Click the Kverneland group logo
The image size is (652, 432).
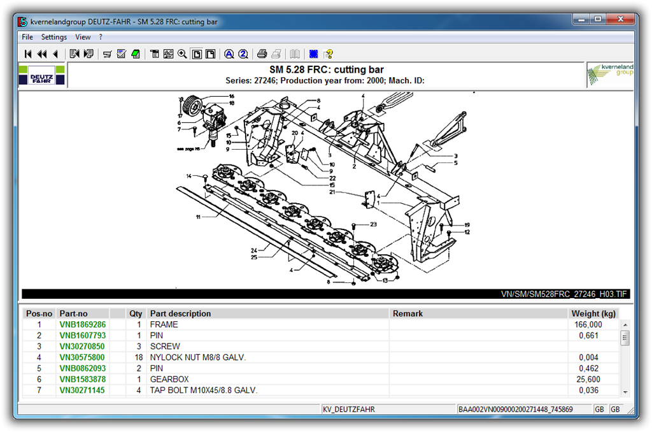pos(611,75)
